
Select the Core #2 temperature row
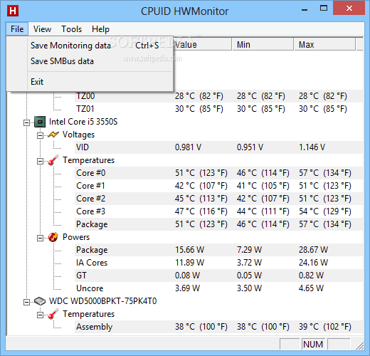click(218, 199)
